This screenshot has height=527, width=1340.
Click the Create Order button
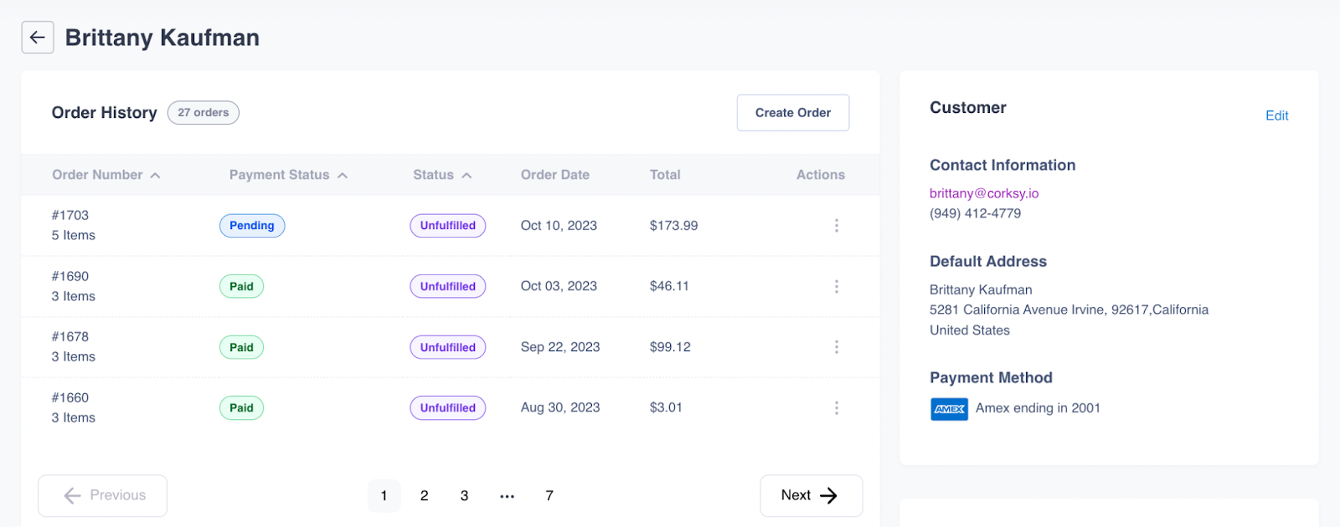(x=792, y=113)
